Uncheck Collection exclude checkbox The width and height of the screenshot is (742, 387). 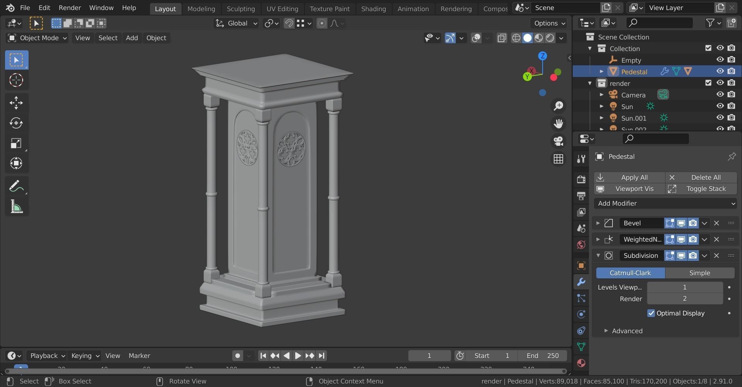[708, 48]
